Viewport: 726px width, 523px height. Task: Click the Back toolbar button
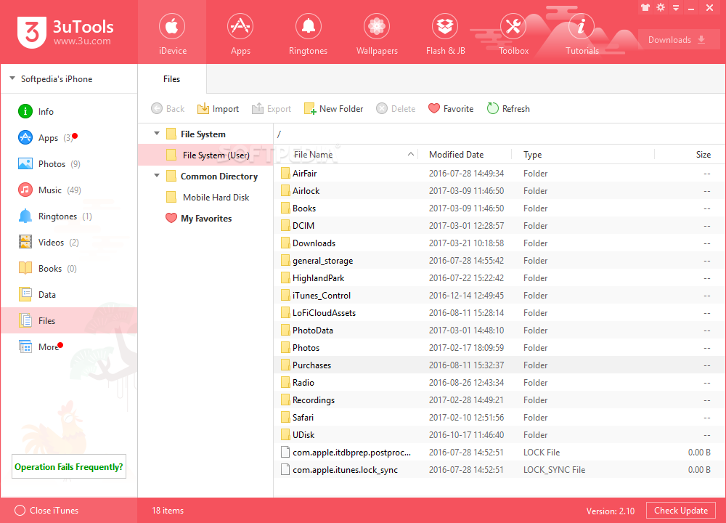[168, 109]
